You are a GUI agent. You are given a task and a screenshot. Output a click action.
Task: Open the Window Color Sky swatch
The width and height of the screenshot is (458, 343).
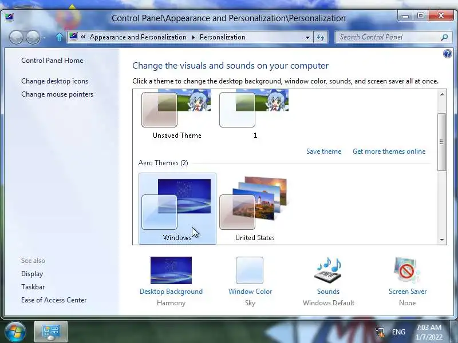coord(250,270)
